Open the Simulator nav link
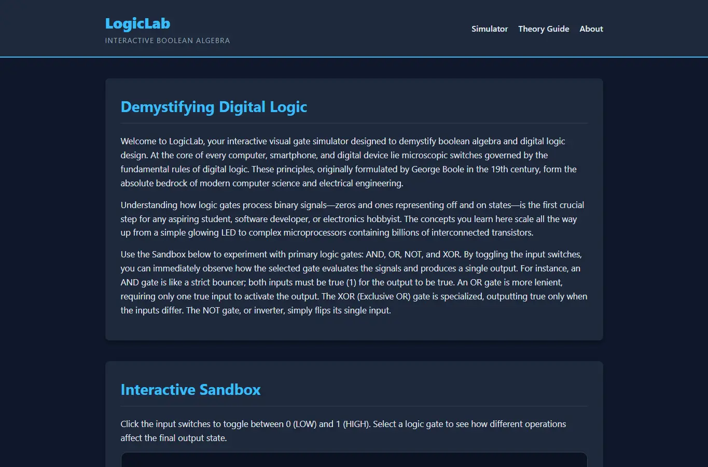 coord(490,29)
